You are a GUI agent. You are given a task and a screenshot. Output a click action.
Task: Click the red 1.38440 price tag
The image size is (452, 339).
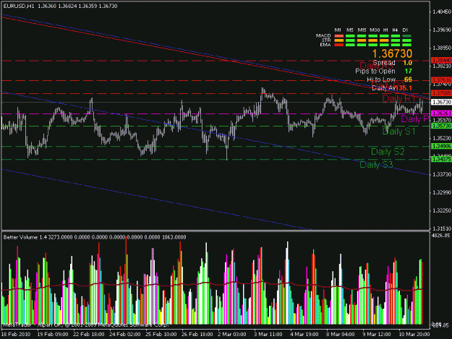click(x=441, y=61)
